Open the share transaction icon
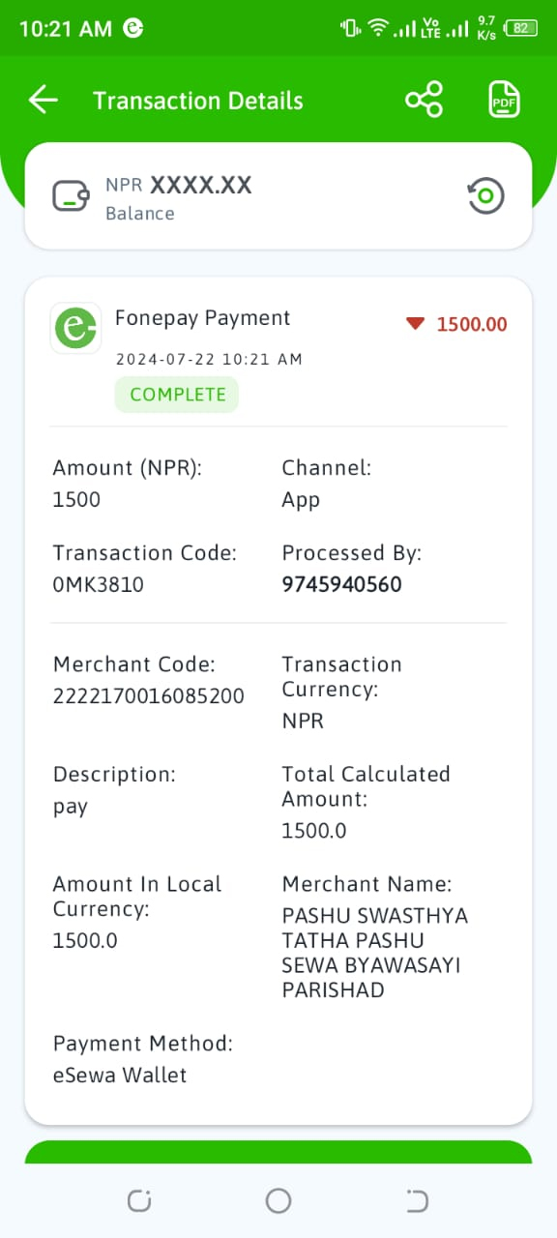Viewport: 557px width, 1238px height. tap(424, 100)
